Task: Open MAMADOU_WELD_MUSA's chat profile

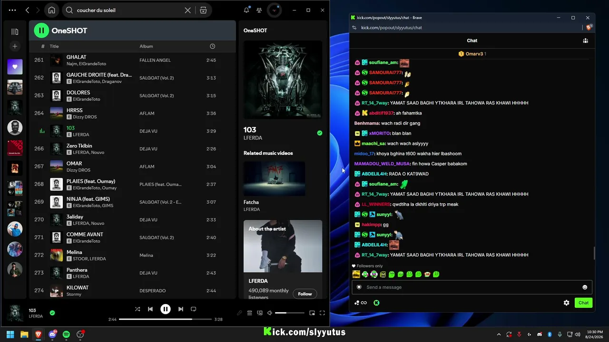Action: [x=382, y=164]
